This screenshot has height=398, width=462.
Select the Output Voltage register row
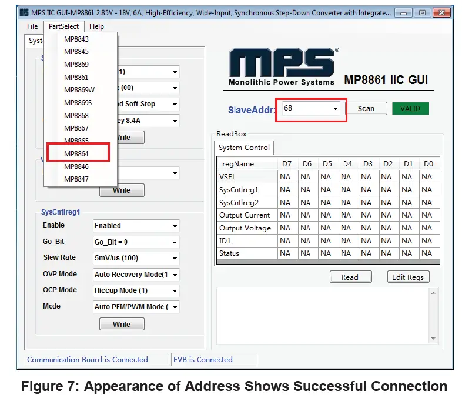point(329,228)
